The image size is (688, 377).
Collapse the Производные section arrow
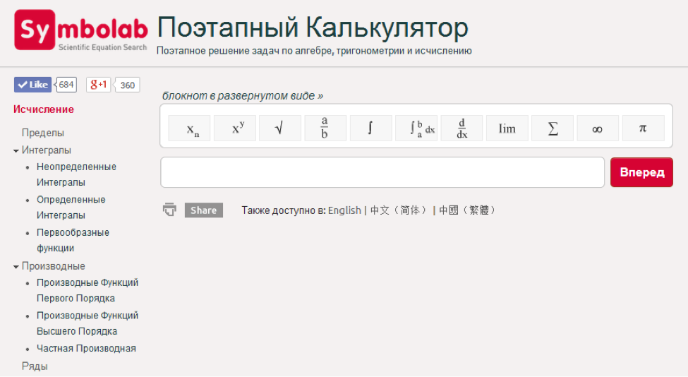pyautogui.click(x=16, y=267)
